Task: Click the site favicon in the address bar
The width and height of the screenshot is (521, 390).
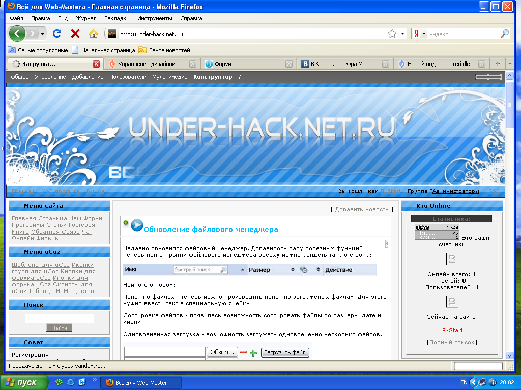Action: [x=112, y=34]
